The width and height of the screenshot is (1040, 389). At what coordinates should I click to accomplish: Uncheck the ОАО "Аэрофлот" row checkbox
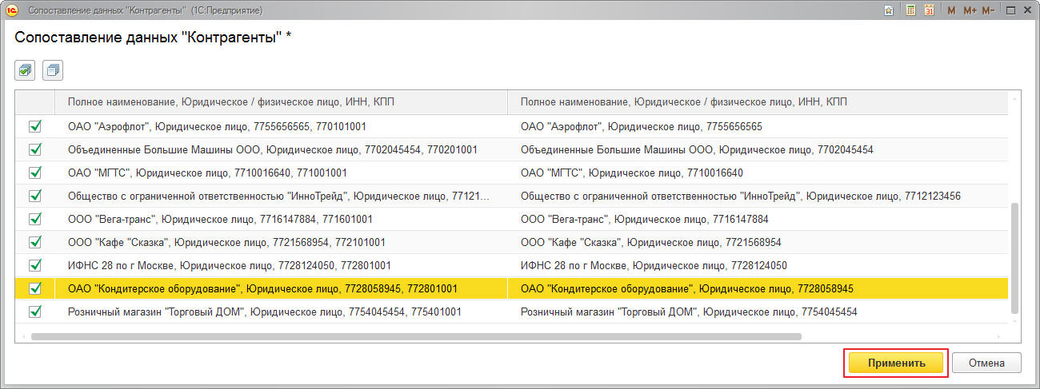tap(35, 126)
